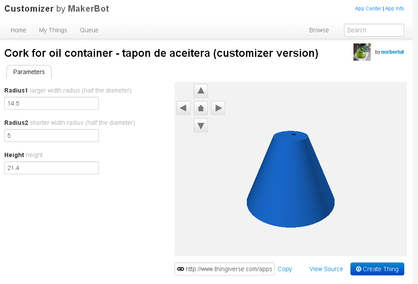Rotate the 3D view left with the left arrow

point(184,108)
